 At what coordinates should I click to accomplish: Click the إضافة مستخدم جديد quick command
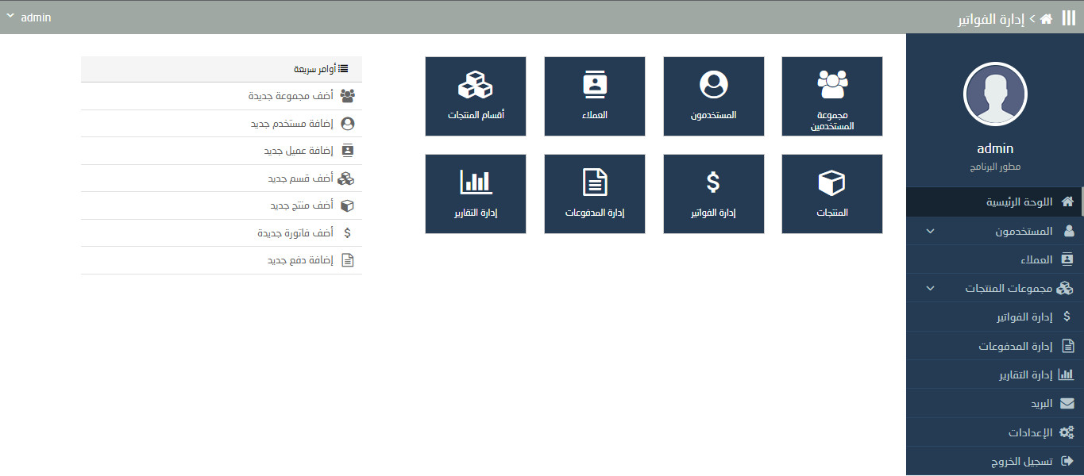[222, 124]
